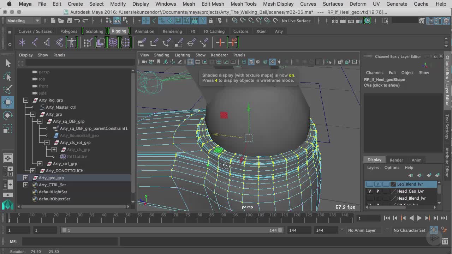Expand the Arty_ctrl_grp node

[40, 164]
